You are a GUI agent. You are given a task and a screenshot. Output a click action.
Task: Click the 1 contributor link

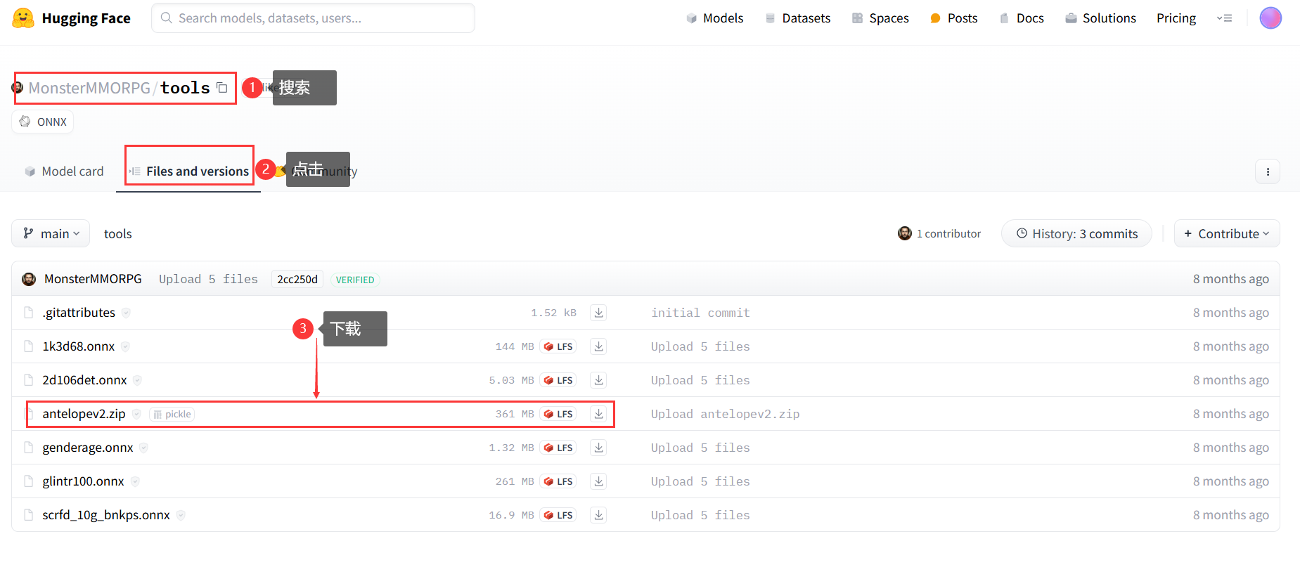coord(939,233)
